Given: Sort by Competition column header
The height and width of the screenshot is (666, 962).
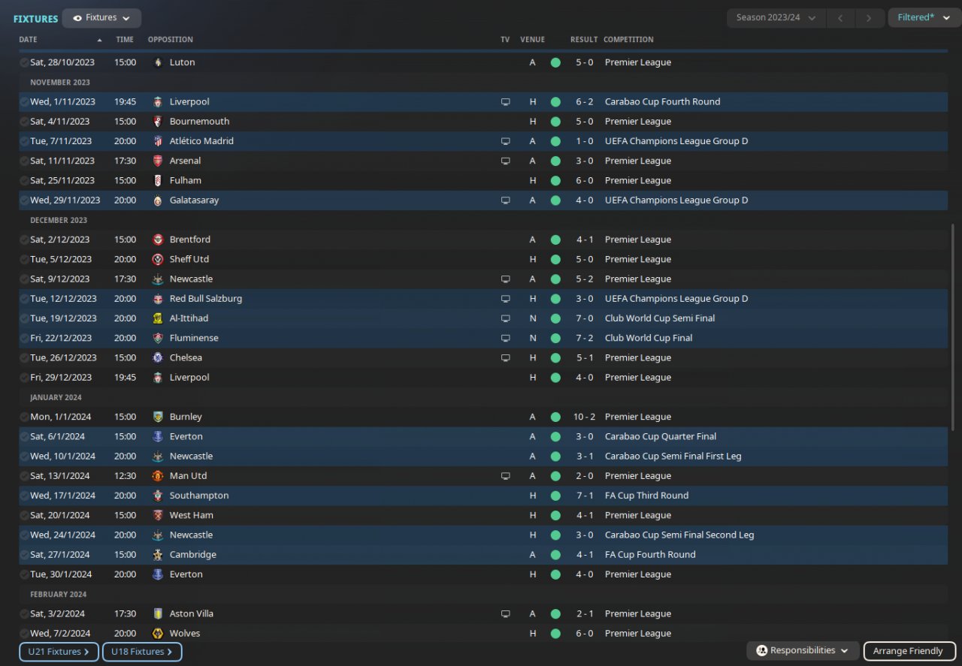Looking at the screenshot, I should click(628, 40).
